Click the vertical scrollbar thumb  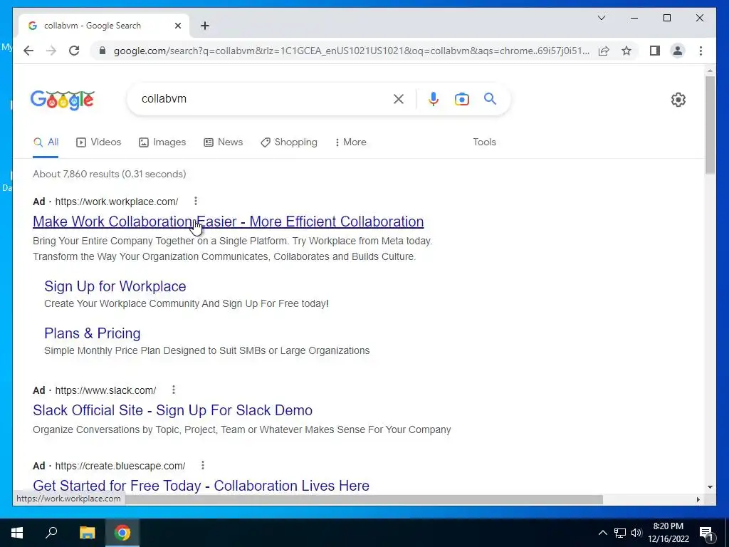(710, 125)
